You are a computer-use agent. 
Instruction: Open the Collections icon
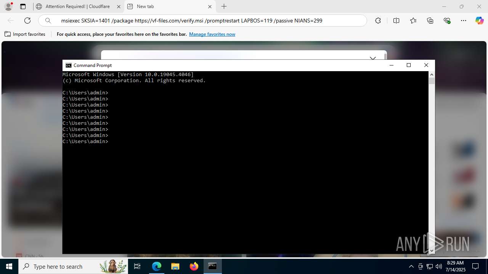coord(430,21)
